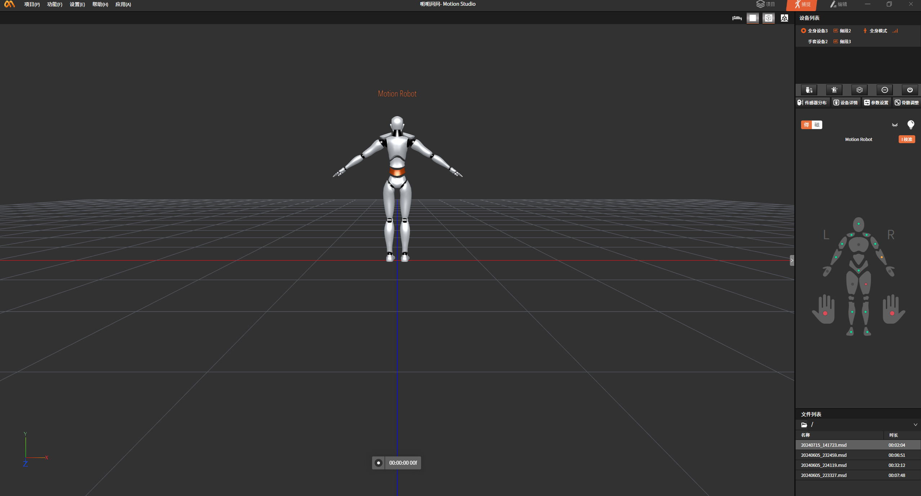Viewport: 921px width, 496px height.
Task: Toggle the closed-eye visibility icon
Action: click(x=895, y=125)
